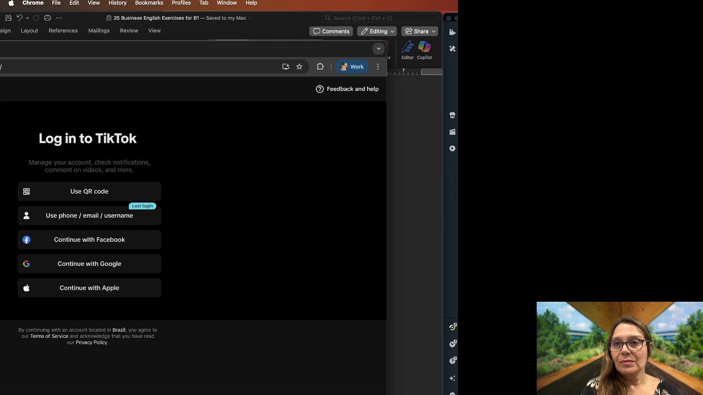703x395 pixels.
Task: Open Word Comments pane
Action: [x=331, y=31]
